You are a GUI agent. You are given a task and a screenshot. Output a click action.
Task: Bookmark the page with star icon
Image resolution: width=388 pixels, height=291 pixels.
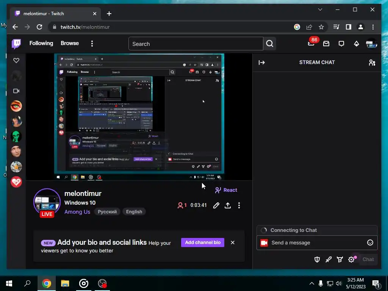tap(321, 27)
